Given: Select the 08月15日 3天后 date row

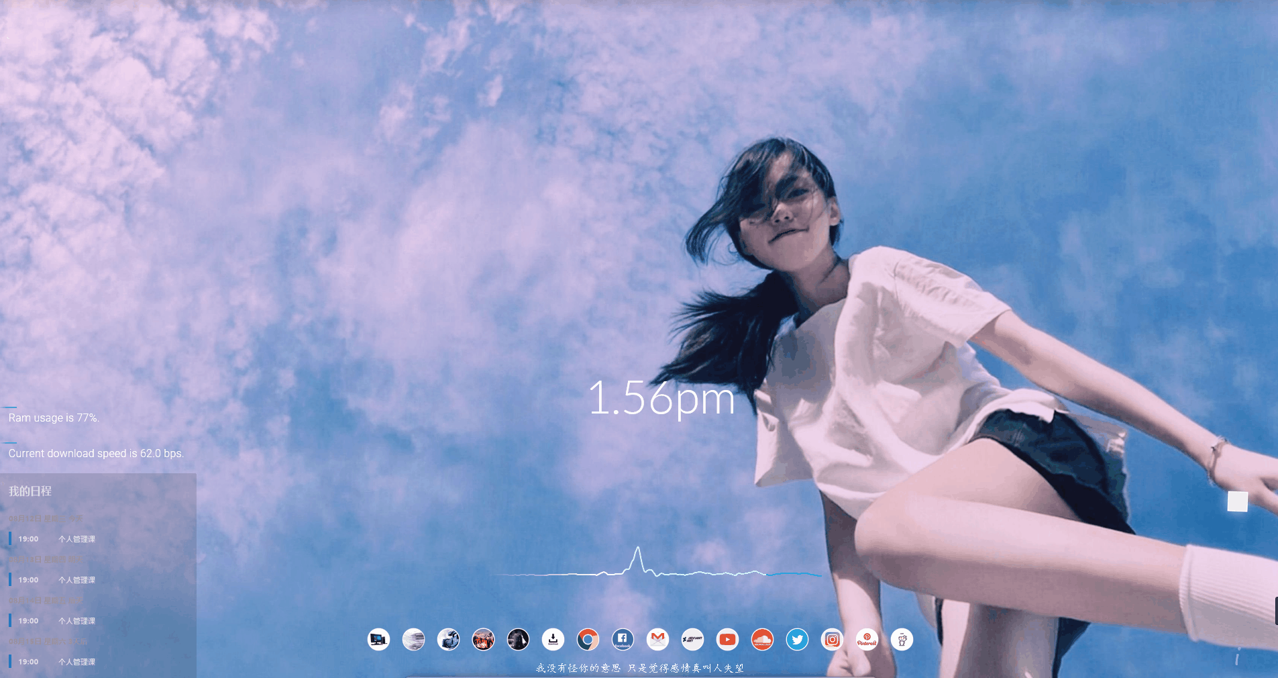Looking at the screenshot, I should pos(48,641).
